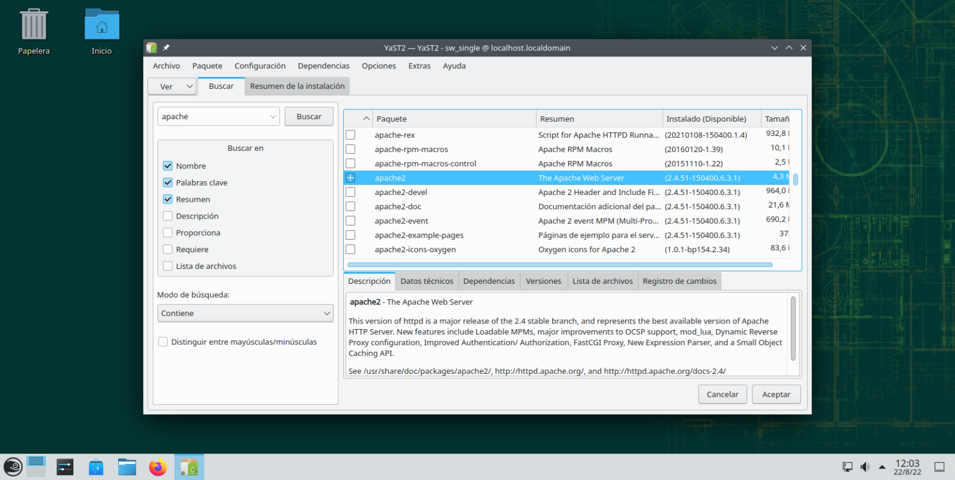Open the Opciones menu
Viewport: 955px width, 480px height.
coord(379,65)
